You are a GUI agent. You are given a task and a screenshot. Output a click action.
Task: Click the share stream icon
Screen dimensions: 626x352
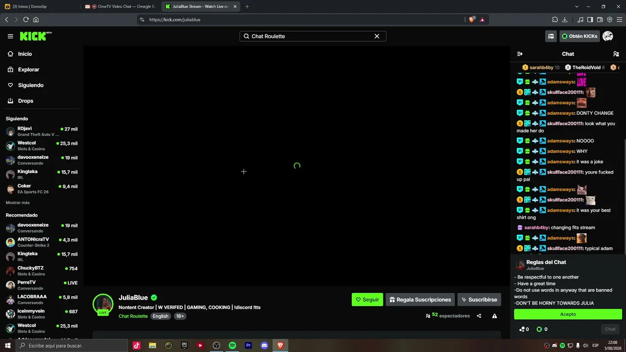coord(479,316)
